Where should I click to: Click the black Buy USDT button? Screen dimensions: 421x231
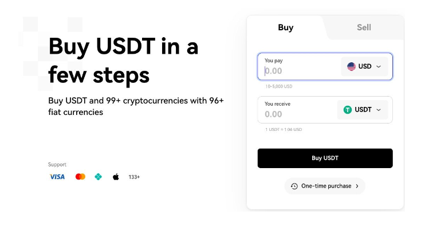coord(325,158)
